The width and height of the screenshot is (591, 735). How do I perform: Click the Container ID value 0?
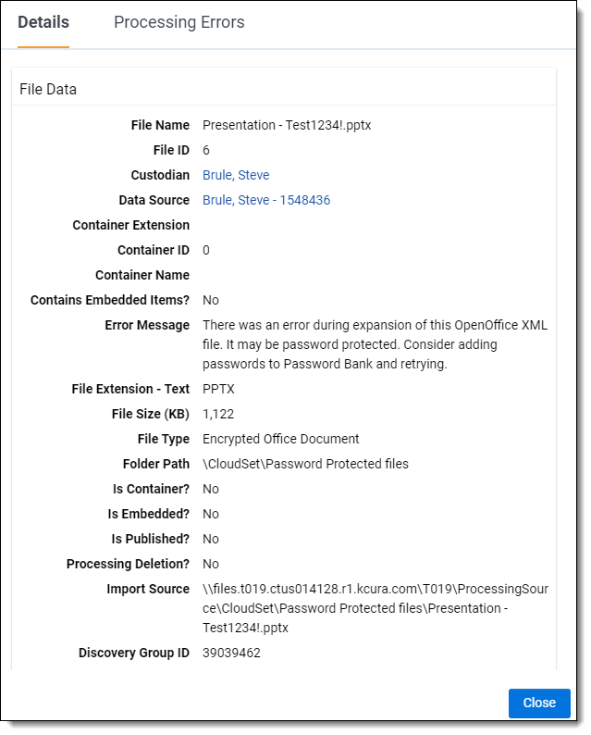206,250
